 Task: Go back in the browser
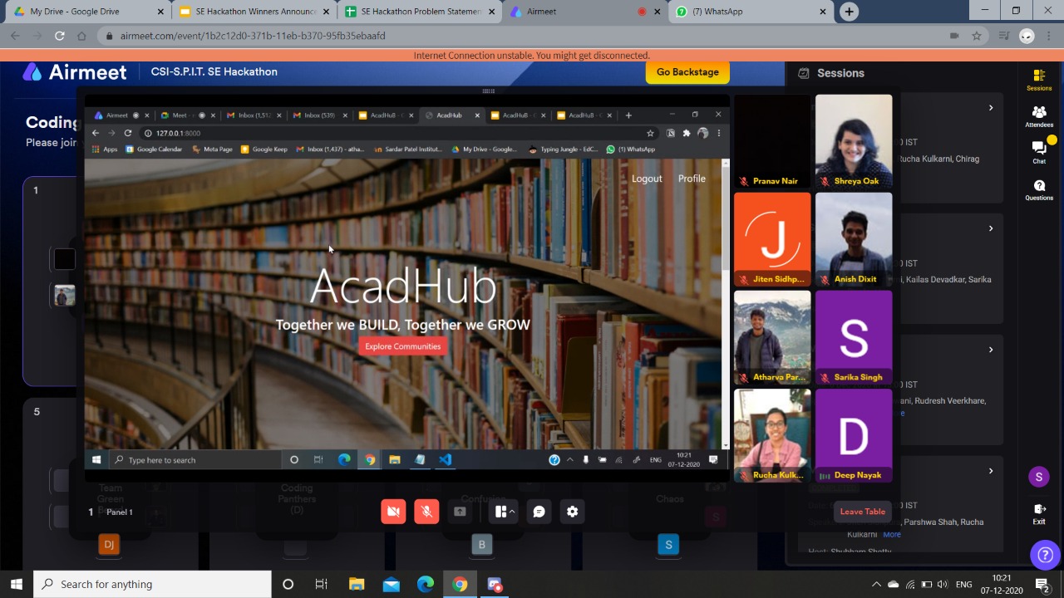click(x=16, y=36)
